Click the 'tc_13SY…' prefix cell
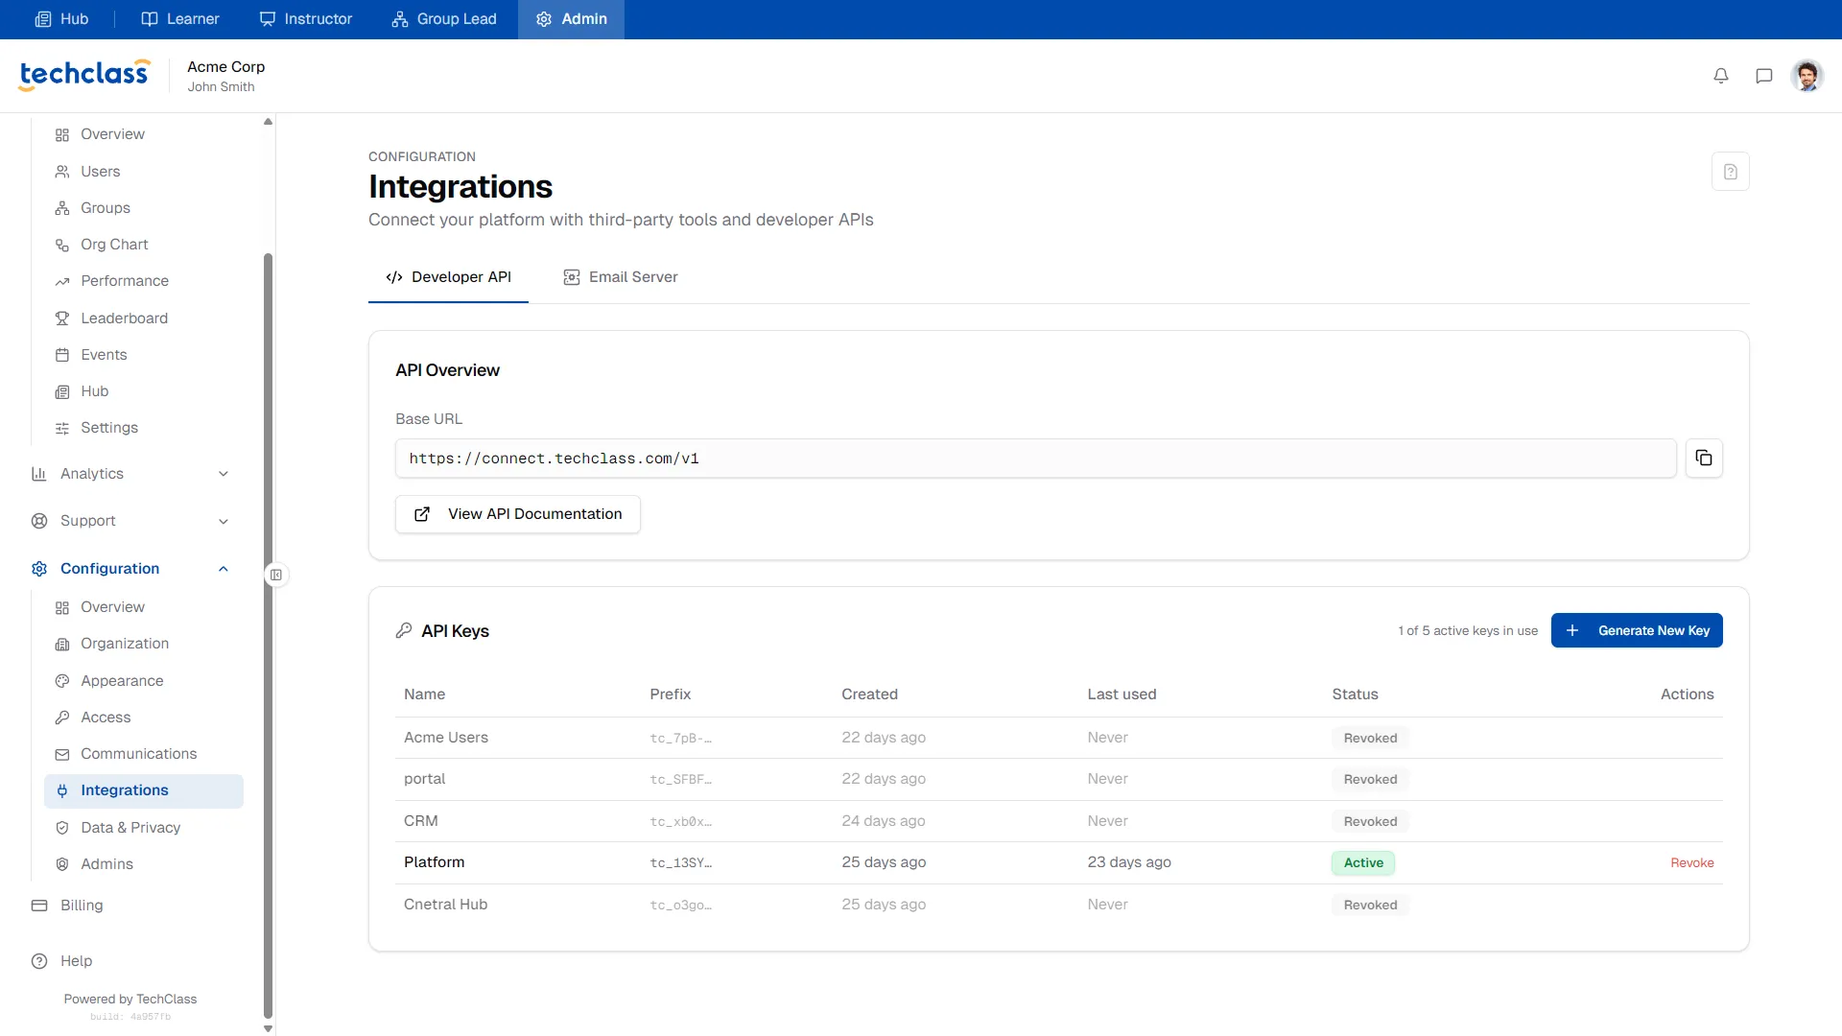The image size is (1842, 1036). [681, 862]
